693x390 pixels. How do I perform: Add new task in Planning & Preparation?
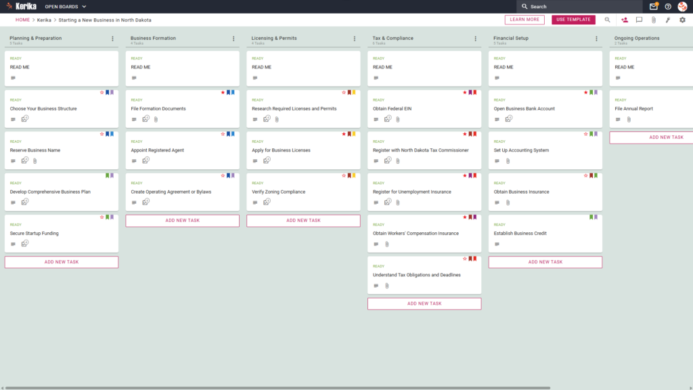[x=62, y=262]
